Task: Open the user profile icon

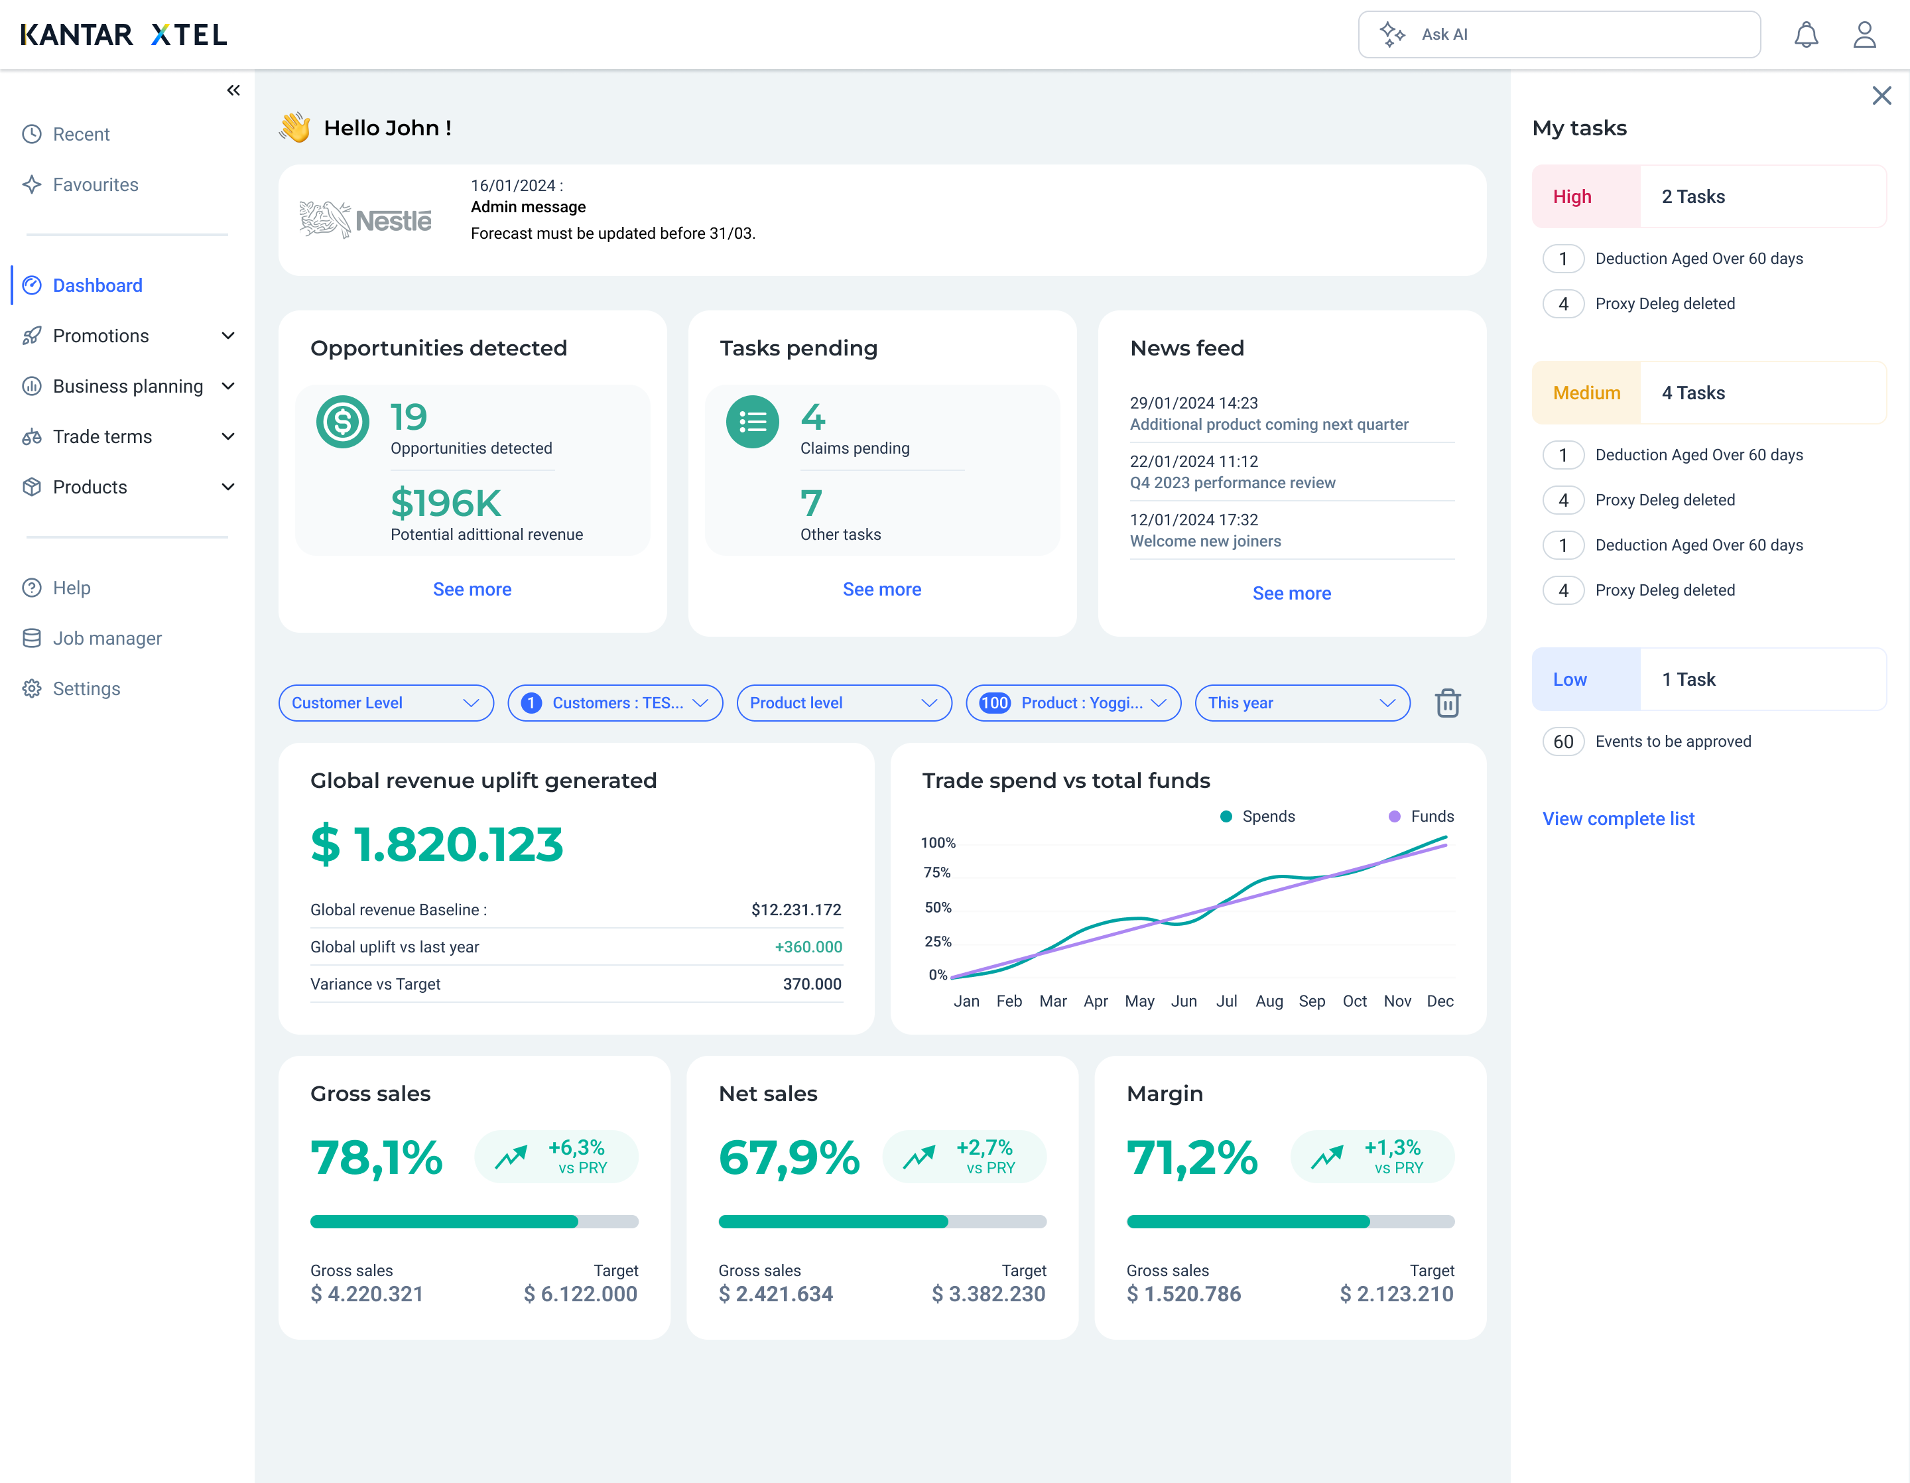Action: (1864, 35)
